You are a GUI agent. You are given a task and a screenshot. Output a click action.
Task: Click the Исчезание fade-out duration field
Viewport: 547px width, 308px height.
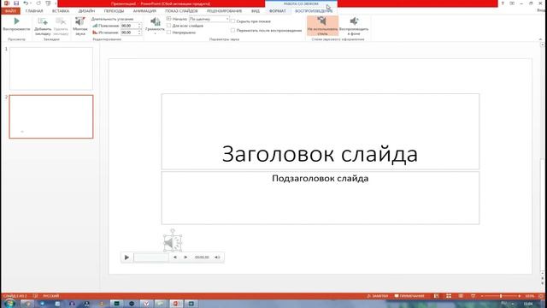coord(129,33)
